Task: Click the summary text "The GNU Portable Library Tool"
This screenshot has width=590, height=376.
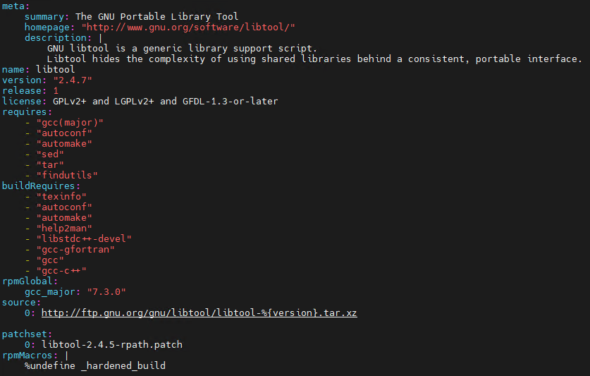Action: click(156, 16)
